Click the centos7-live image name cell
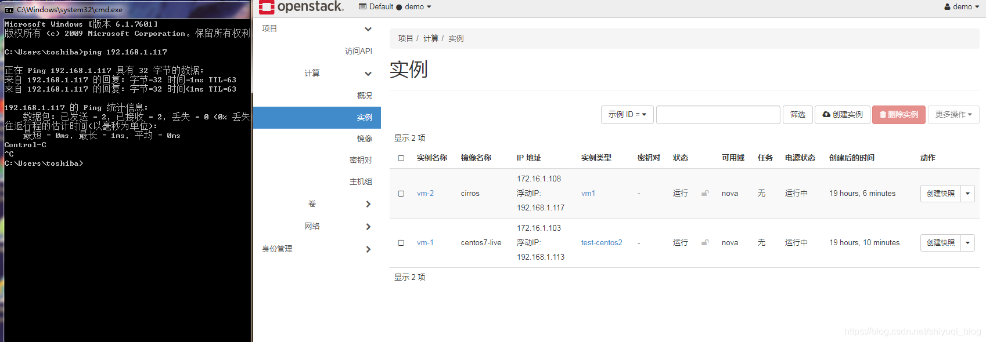986x342 pixels. (481, 243)
